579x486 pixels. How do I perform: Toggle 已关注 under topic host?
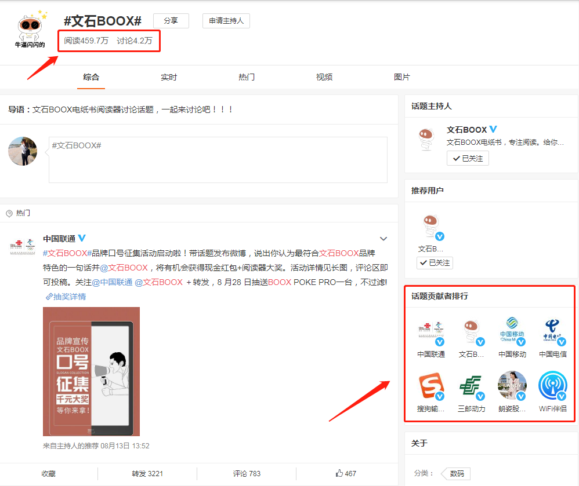(x=468, y=158)
